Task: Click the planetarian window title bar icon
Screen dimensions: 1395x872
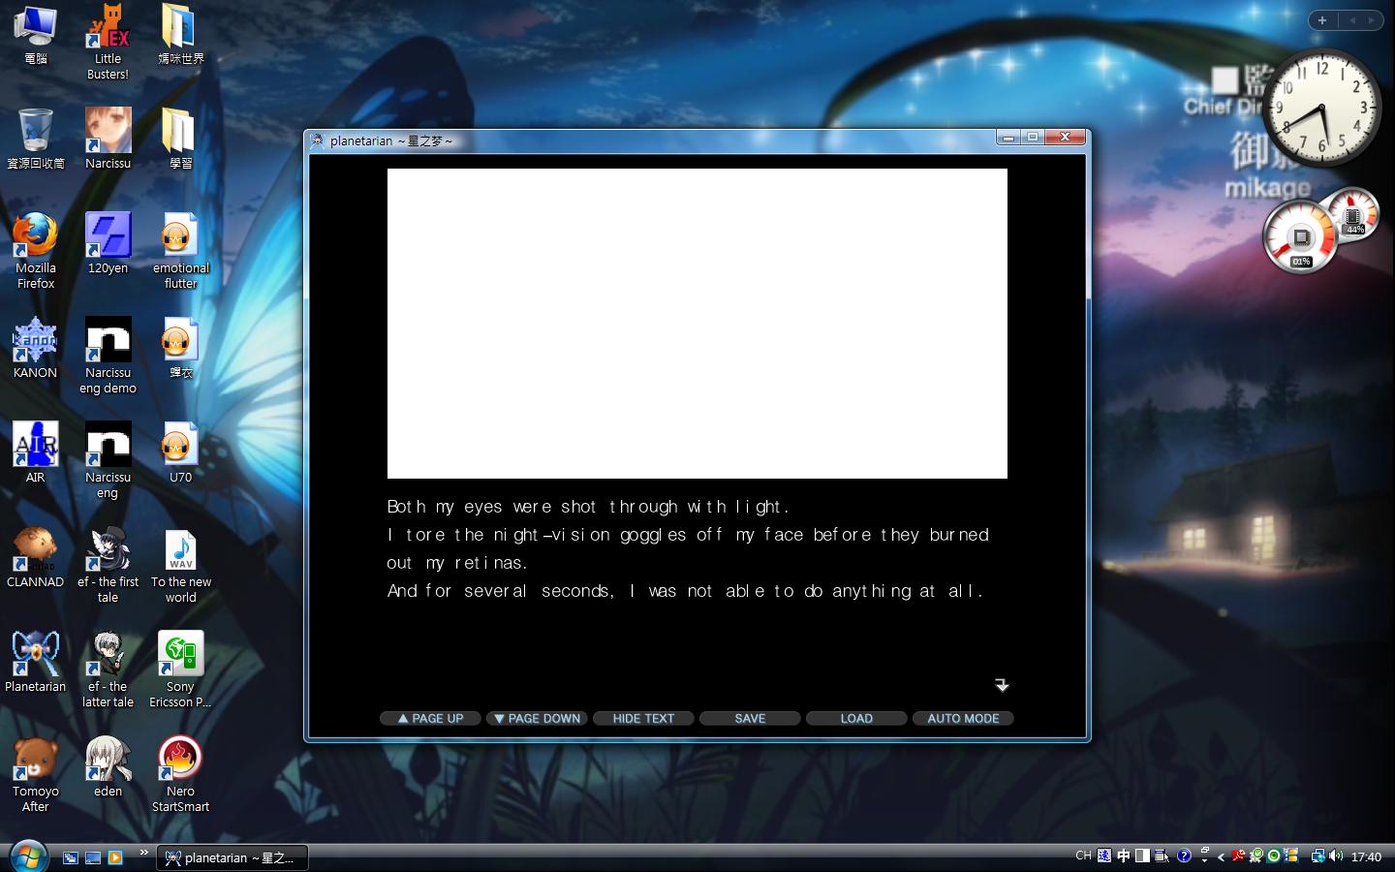Action: [318, 140]
